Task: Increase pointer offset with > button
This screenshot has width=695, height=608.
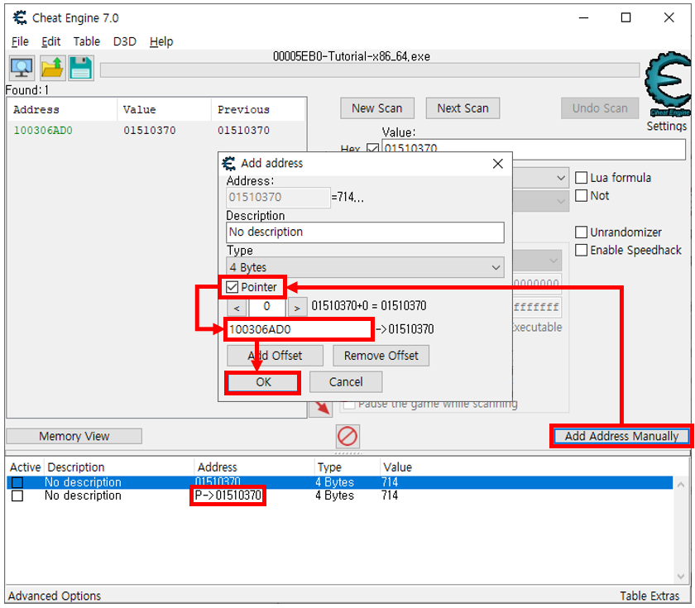Action: pyautogui.click(x=297, y=307)
